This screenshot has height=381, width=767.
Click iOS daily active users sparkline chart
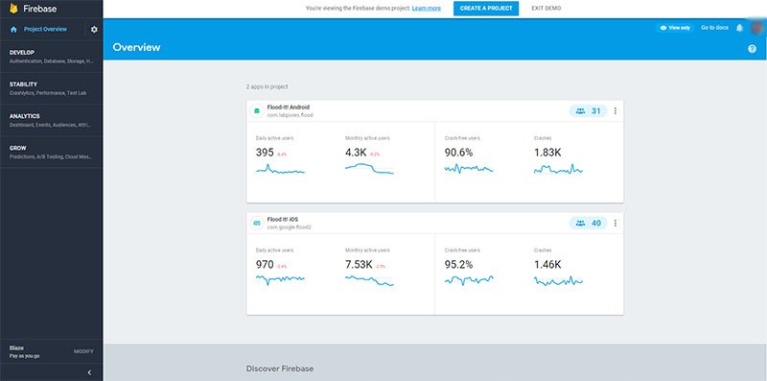click(x=280, y=279)
